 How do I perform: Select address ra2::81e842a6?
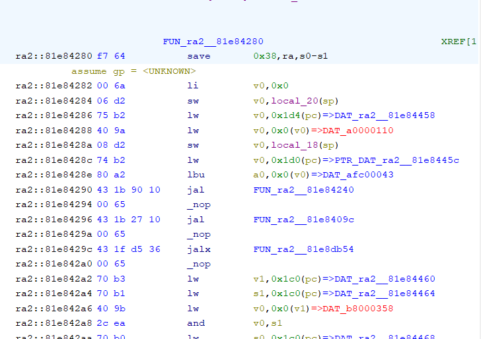click(54, 309)
